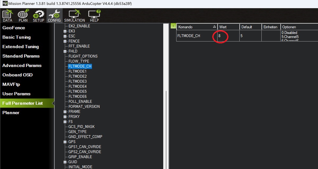Sort table by Komando column header
The height and width of the screenshot is (169, 318).
(x=197, y=27)
